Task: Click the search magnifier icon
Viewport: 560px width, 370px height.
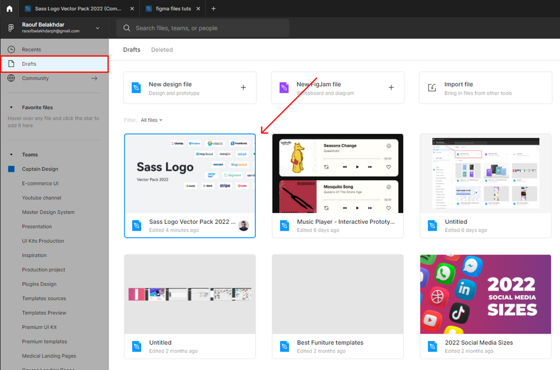Action: coord(127,27)
